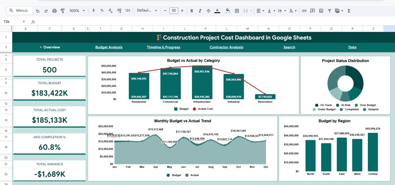
Task: Click the Functions sigma icon
Action: [x=349, y=10]
